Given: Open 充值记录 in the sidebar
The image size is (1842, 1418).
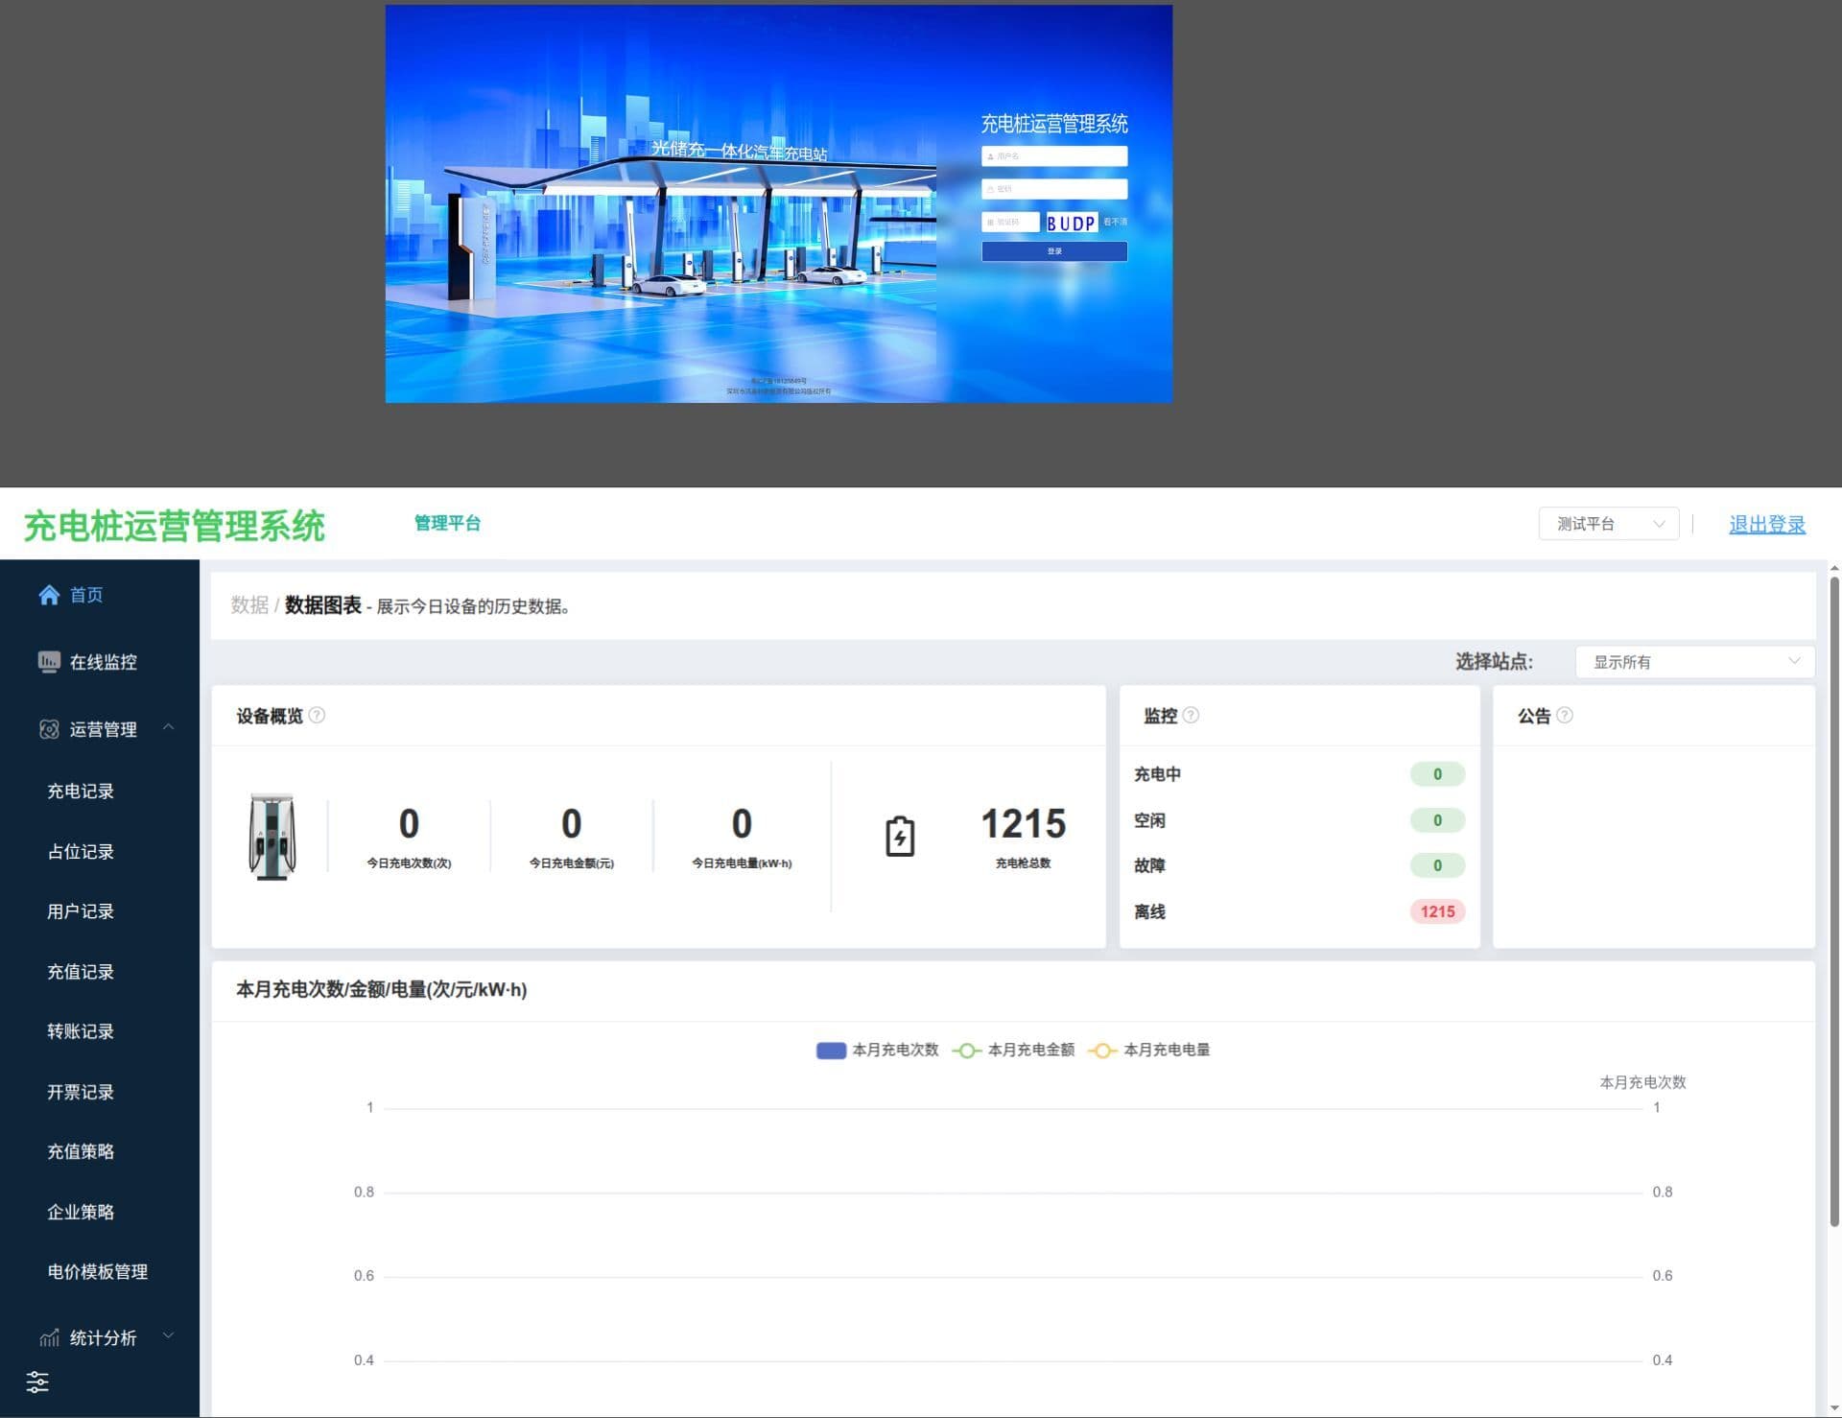Looking at the screenshot, I should click(81, 972).
